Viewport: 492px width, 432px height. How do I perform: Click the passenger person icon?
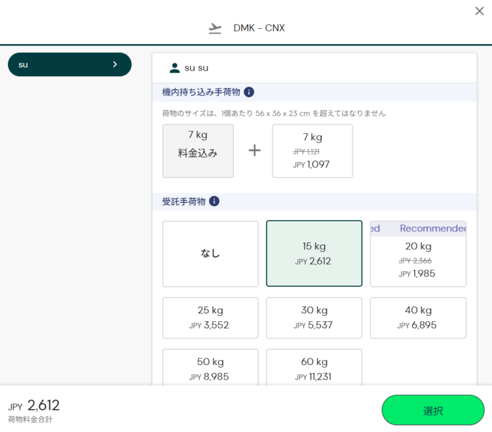[175, 68]
